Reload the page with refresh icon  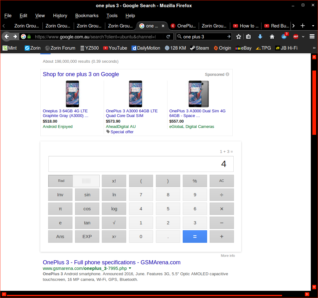pos(168,37)
